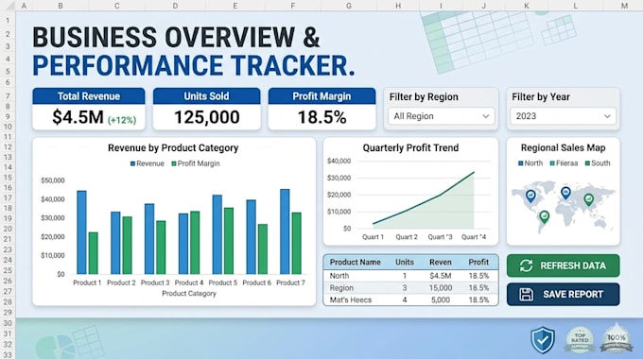Click the refresh arrows icon
The height and width of the screenshot is (359, 643).
[x=526, y=265]
